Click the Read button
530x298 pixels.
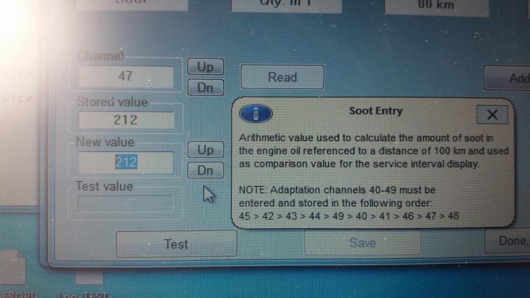(x=282, y=77)
